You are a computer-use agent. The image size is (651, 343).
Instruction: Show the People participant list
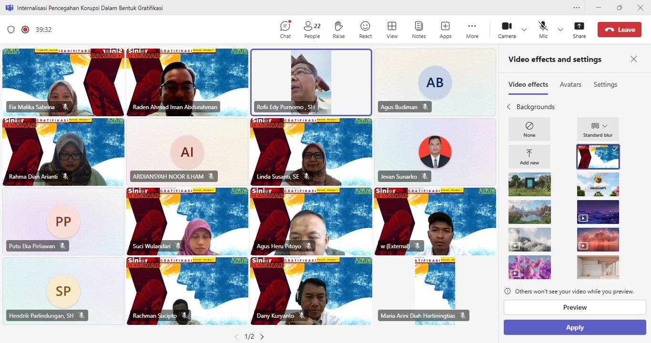(312, 30)
